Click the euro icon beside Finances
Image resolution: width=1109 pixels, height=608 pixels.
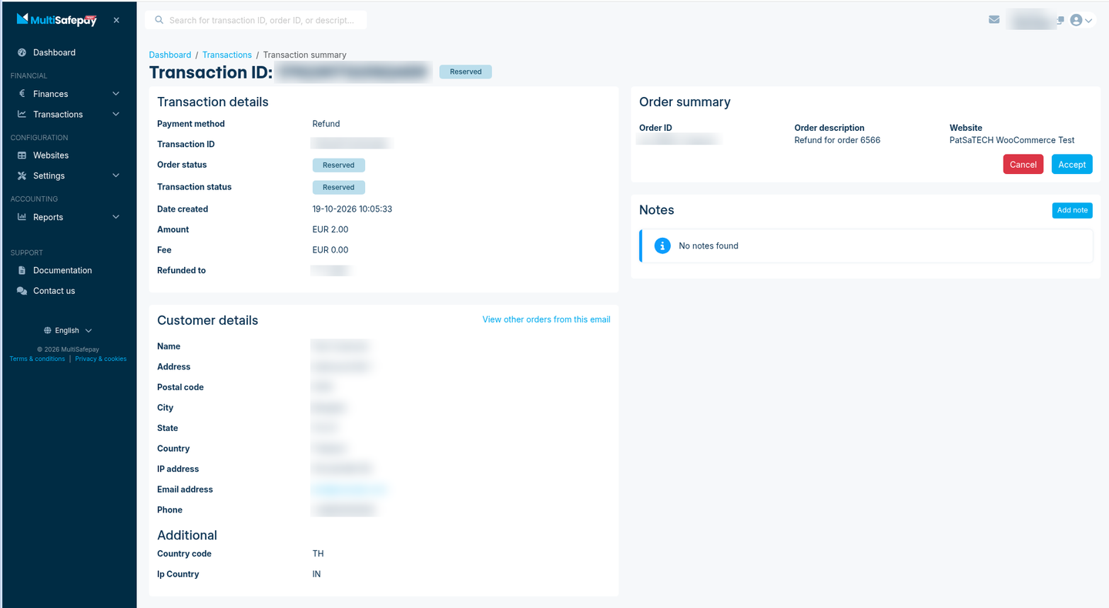[x=22, y=94]
